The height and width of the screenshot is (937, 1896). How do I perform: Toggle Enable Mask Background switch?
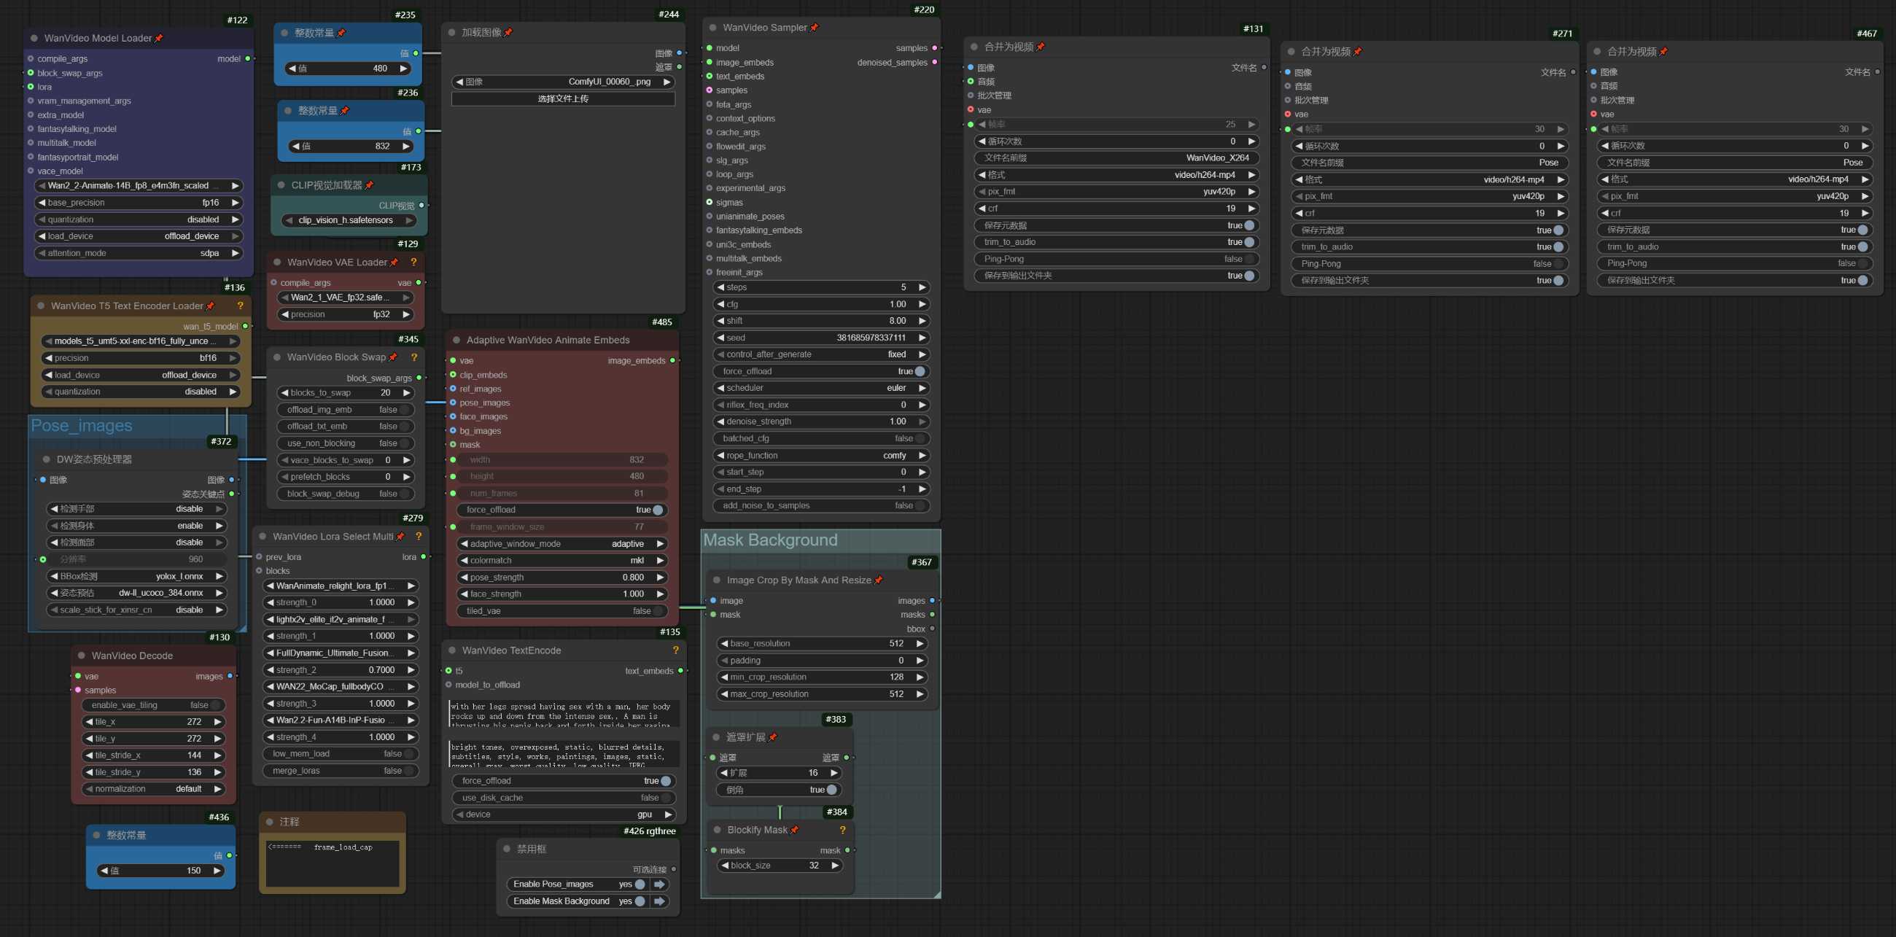tap(640, 901)
